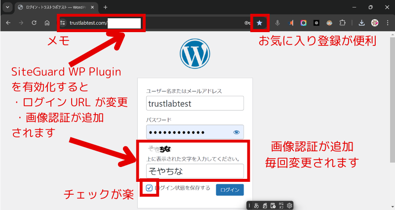
Task: Toggle the ログイン状態を保存する checkbox
Action: pos(149,188)
